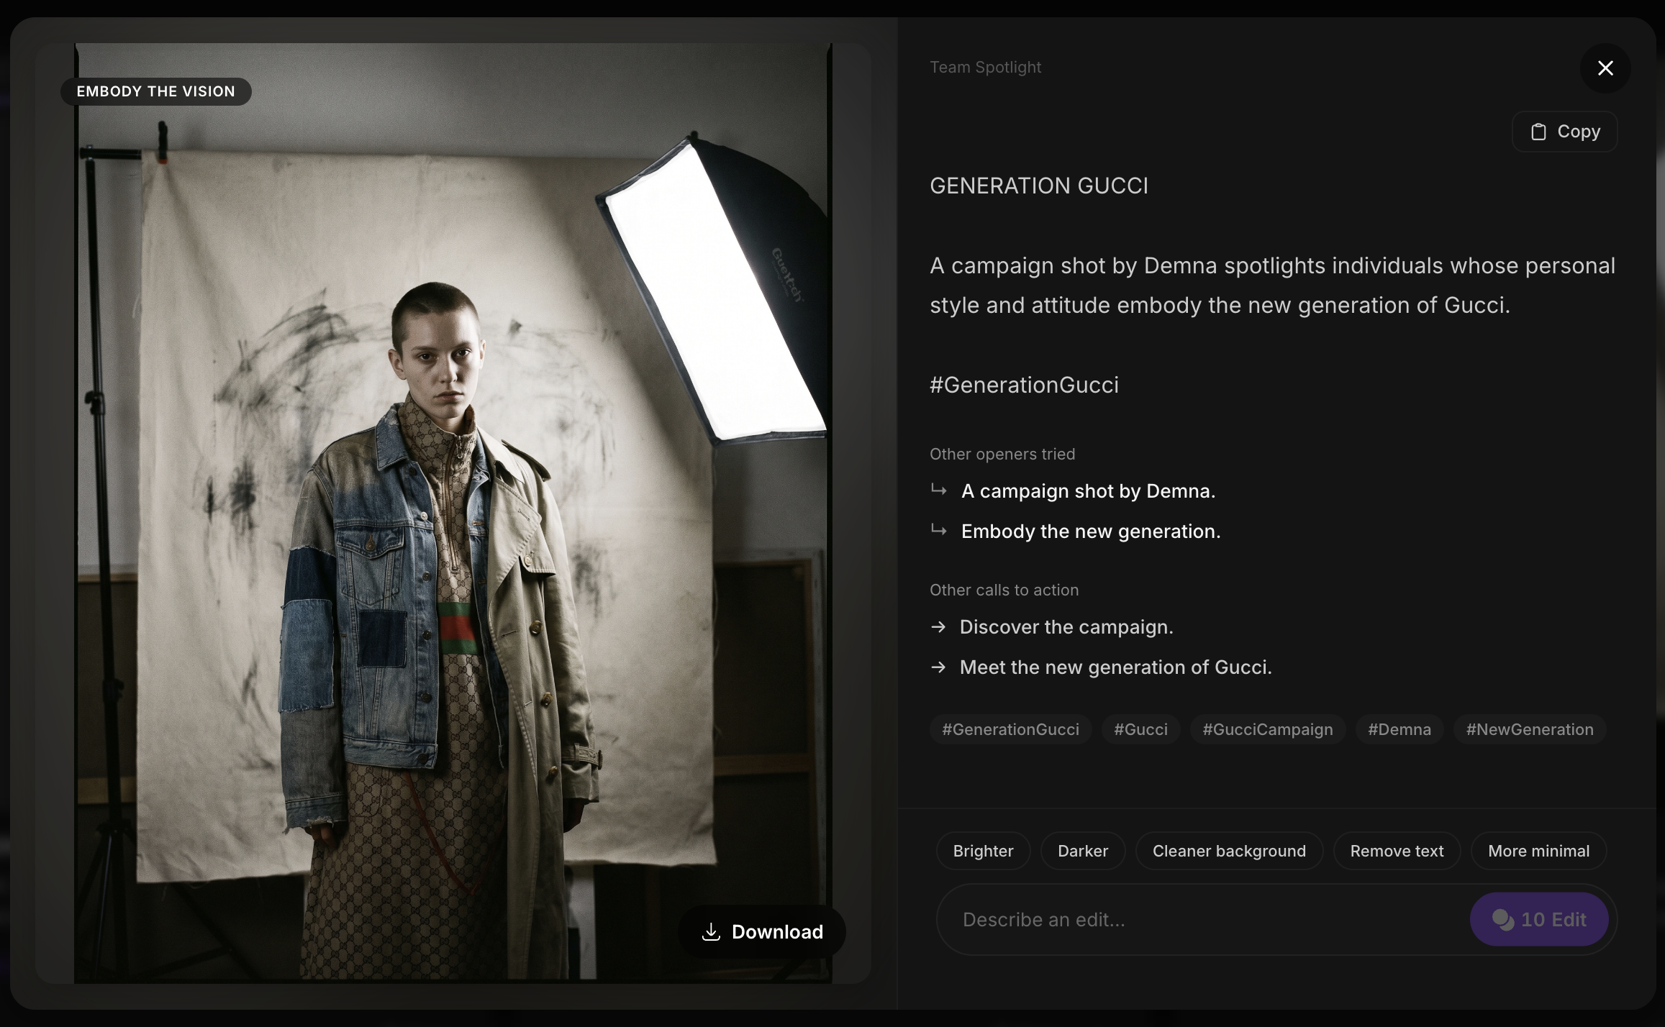Close the Team Spotlight dialog
The image size is (1665, 1027).
coord(1605,68)
